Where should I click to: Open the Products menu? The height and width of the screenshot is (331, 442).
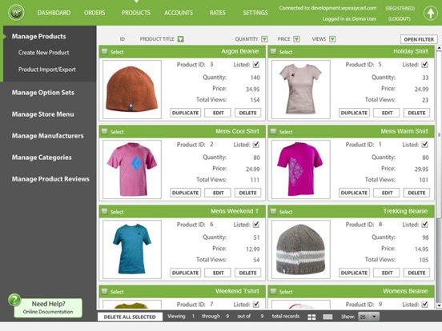pyautogui.click(x=136, y=13)
